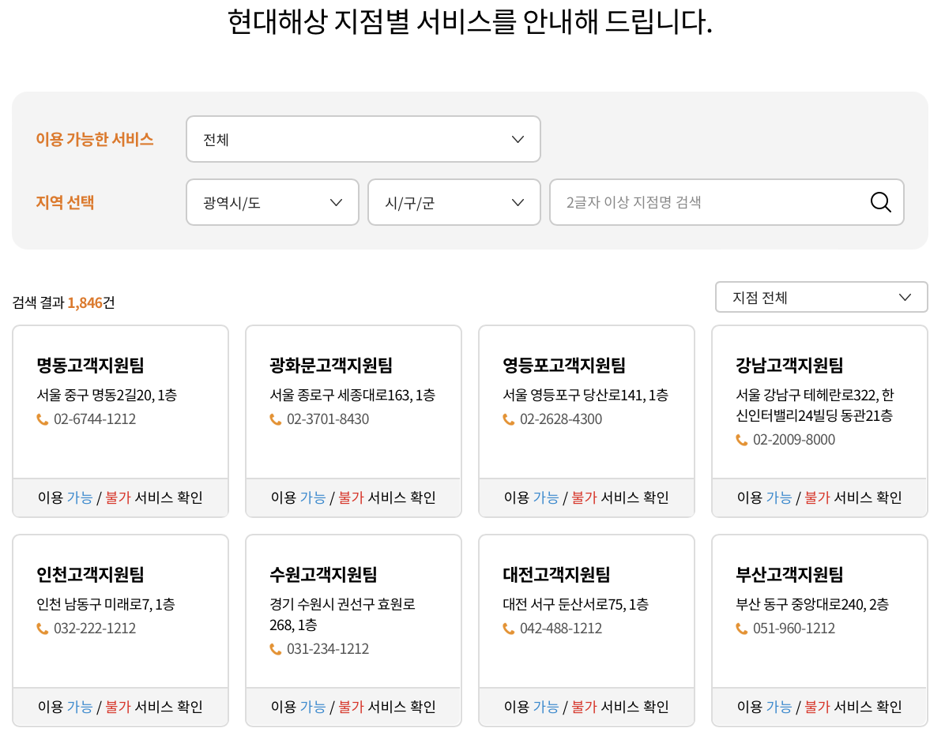The height and width of the screenshot is (747, 945).
Task: Check services for 수원고객지원팀
Action: 353,707
